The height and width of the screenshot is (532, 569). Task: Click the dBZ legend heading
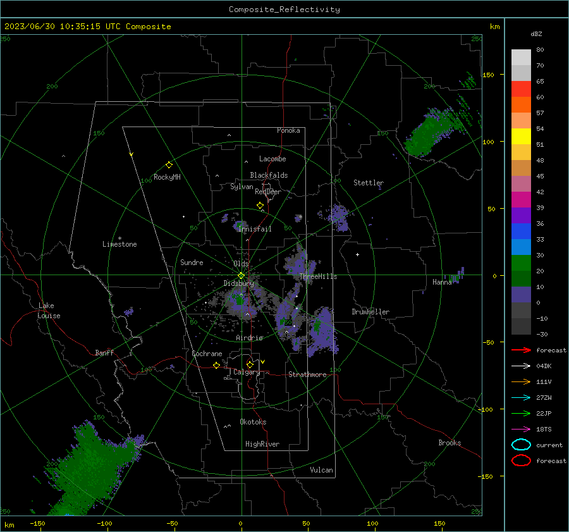pos(536,34)
